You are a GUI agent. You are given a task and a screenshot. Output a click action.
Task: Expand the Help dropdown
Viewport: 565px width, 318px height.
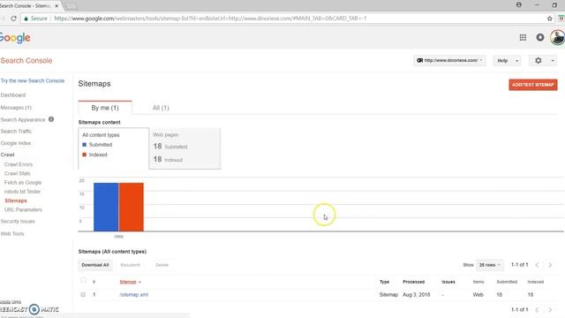point(507,61)
